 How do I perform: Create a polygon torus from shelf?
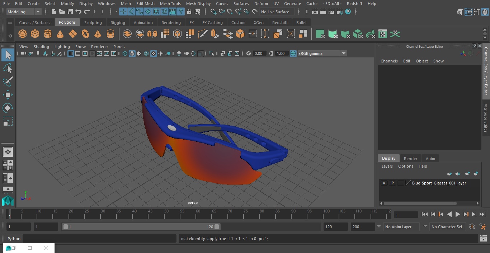pyautogui.click(x=85, y=34)
